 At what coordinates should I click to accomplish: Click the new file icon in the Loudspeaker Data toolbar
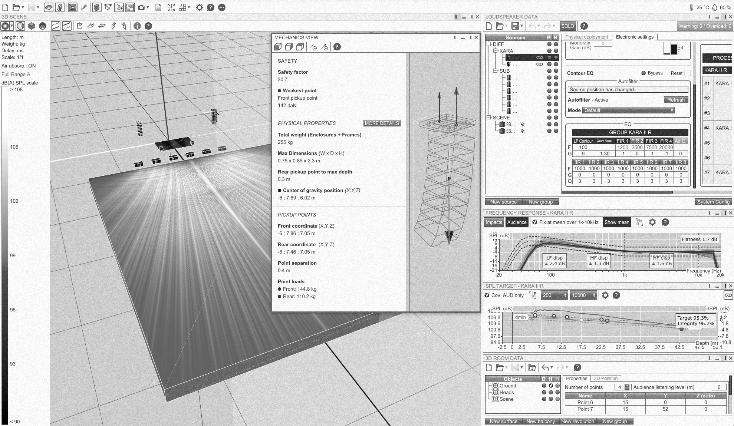click(489, 26)
